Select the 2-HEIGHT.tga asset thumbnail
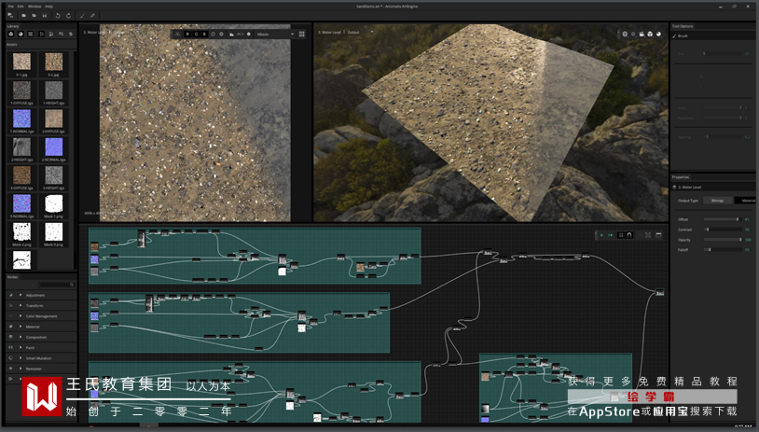The width and height of the screenshot is (759, 432). 21,147
